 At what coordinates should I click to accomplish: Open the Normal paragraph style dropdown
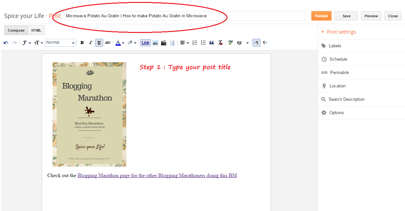tap(60, 42)
